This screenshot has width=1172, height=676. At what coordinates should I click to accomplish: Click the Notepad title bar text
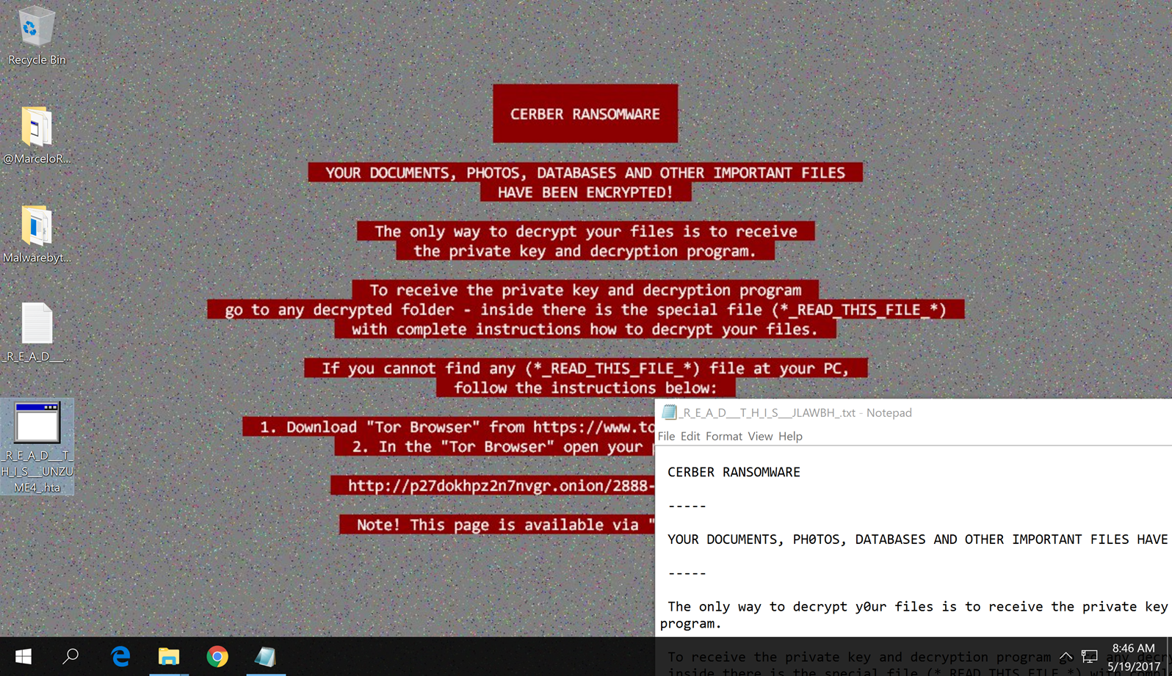(x=795, y=412)
